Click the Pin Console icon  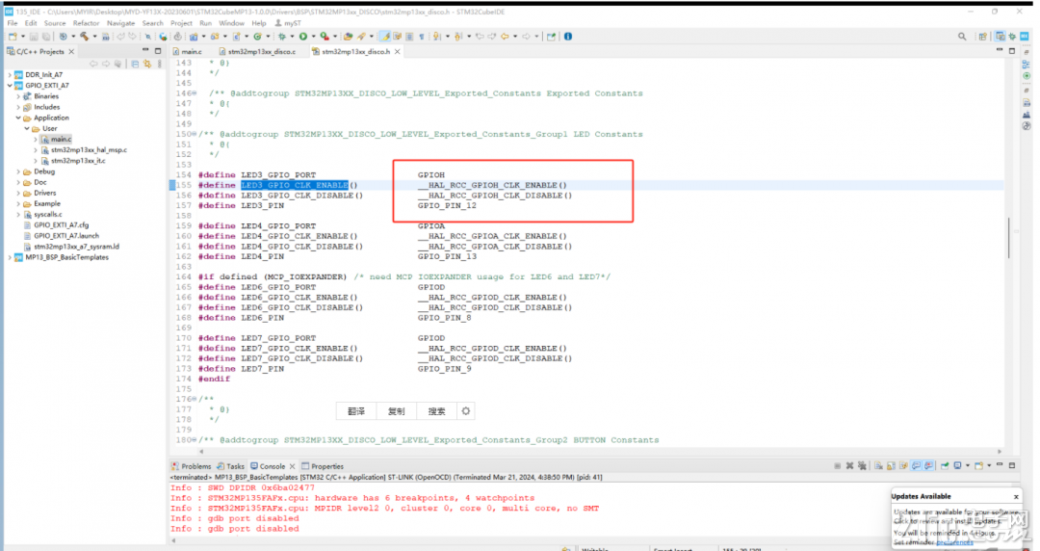[945, 466]
